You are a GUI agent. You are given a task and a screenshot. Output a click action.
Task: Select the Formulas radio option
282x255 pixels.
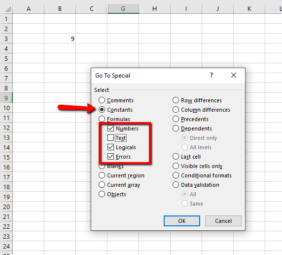coord(102,119)
